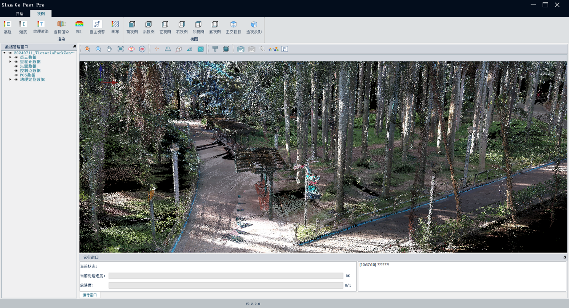Undock the 数据管理窗口 panel

(75, 47)
